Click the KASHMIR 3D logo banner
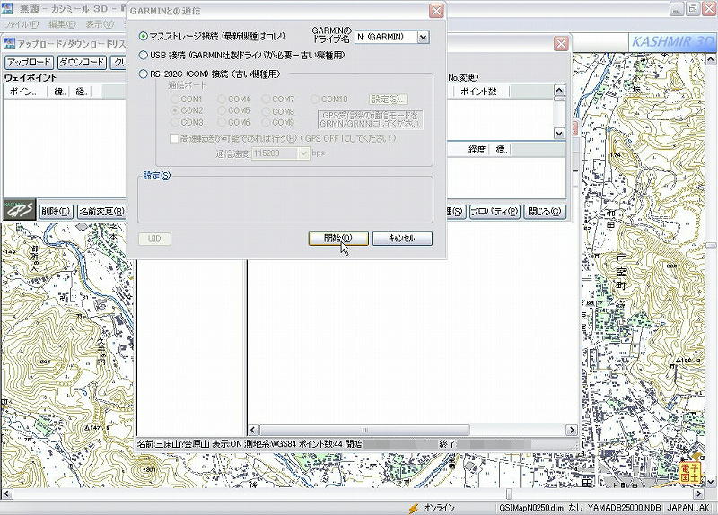Image resolution: width=718 pixels, height=515 pixels. (x=671, y=42)
